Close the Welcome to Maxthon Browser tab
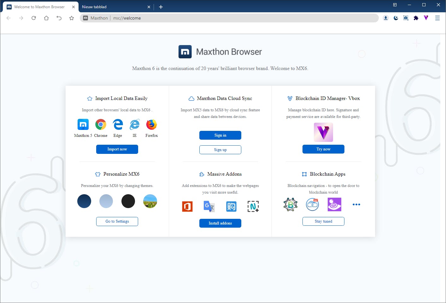Image resolution: width=446 pixels, height=303 pixels. 73,7
